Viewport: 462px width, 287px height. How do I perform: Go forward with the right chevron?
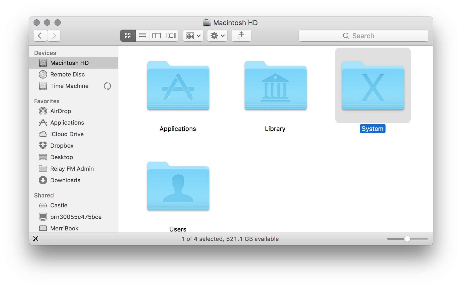click(54, 36)
